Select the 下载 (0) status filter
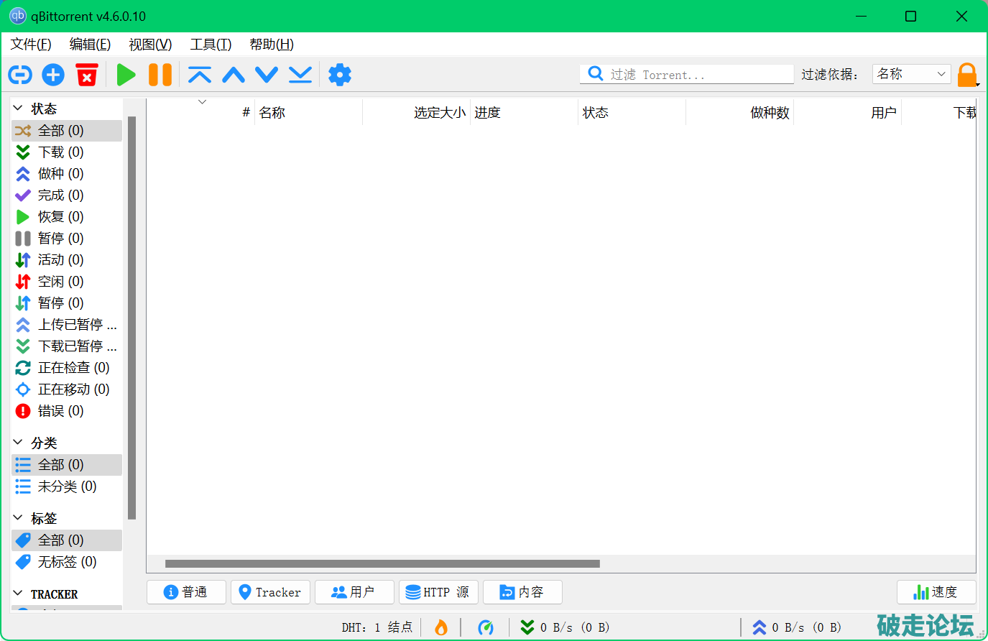This screenshot has height=641, width=988. click(x=60, y=152)
